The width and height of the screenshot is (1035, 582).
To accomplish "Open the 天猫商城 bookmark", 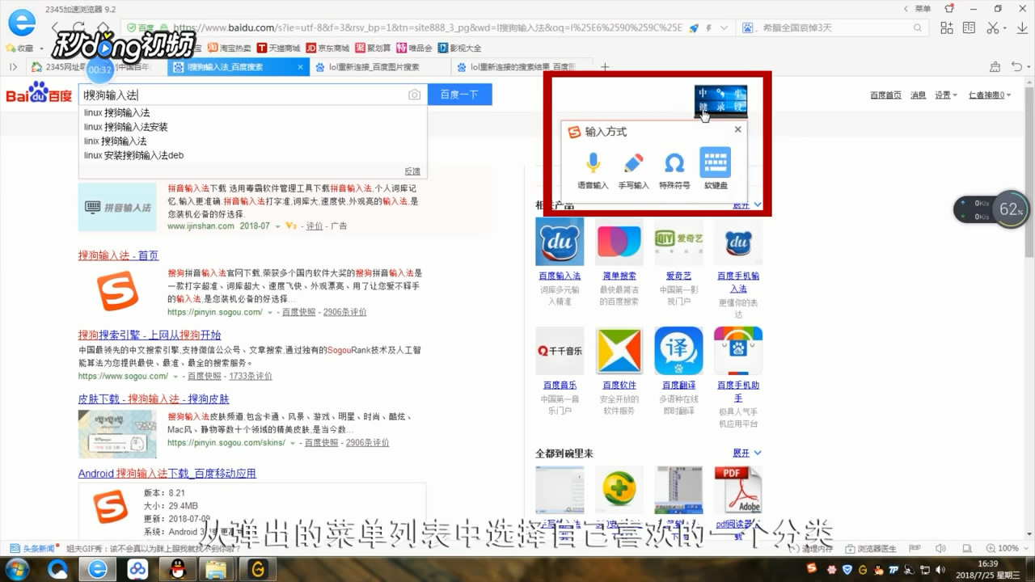I will pyautogui.click(x=278, y=48).
